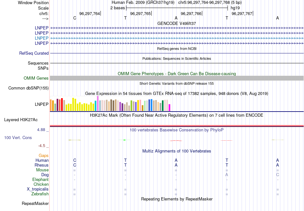This screenshot has width=304, height=211.
Task: Open the Multiz Alignments of 100 Vertebrates title
Action: click(177, 151)
